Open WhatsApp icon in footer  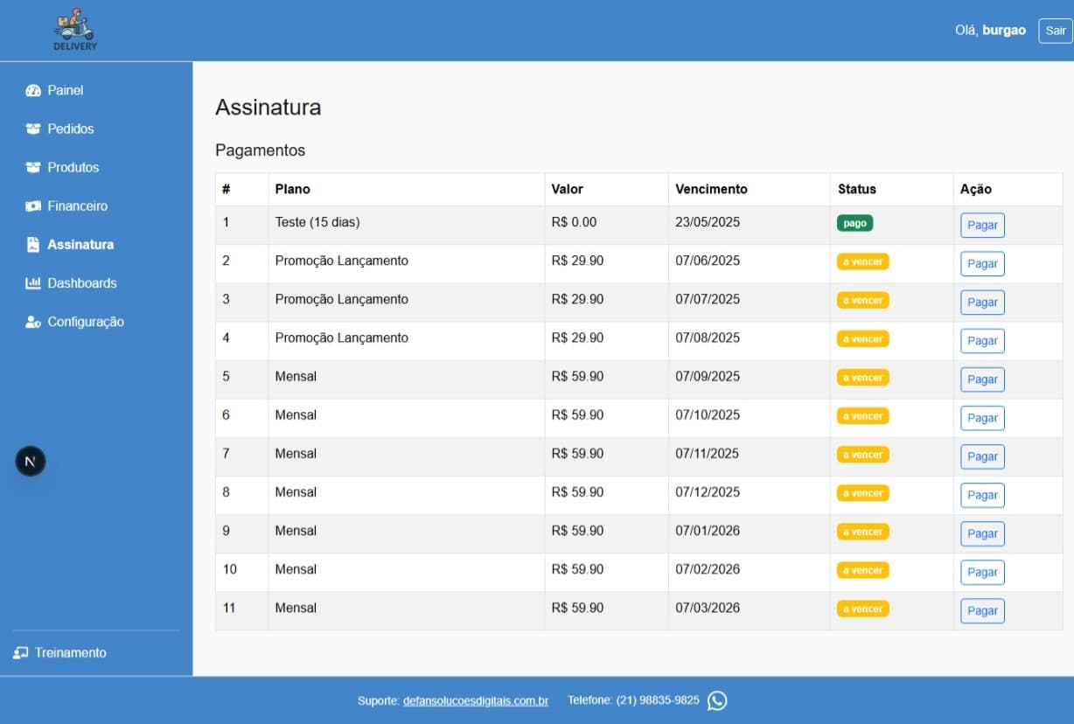(x=717, y=700)
